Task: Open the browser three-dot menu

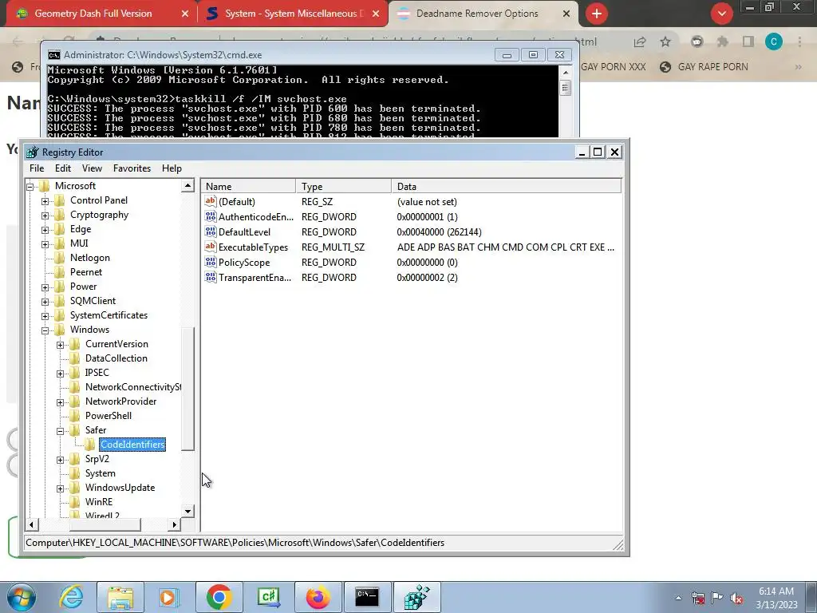Action: (799, 42)
